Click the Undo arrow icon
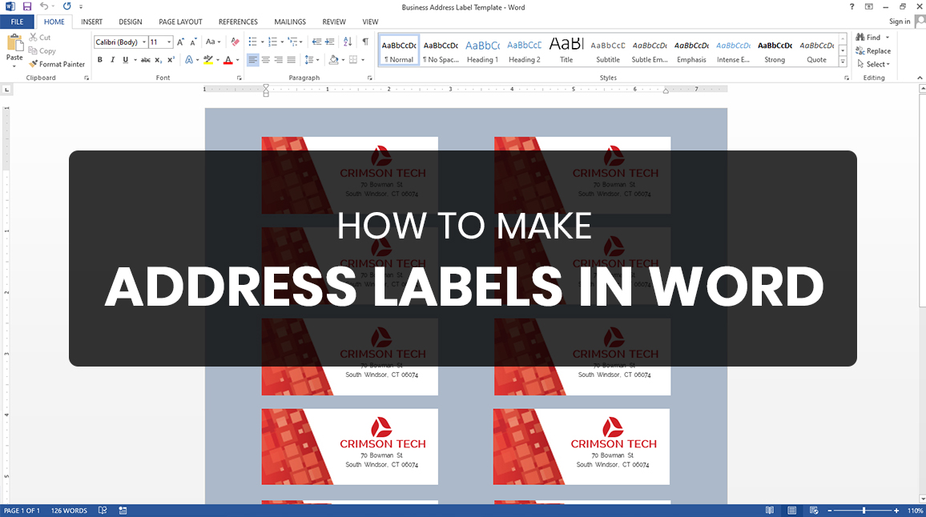The width and height of the screenshot is (926, 517). pos(44,6)
